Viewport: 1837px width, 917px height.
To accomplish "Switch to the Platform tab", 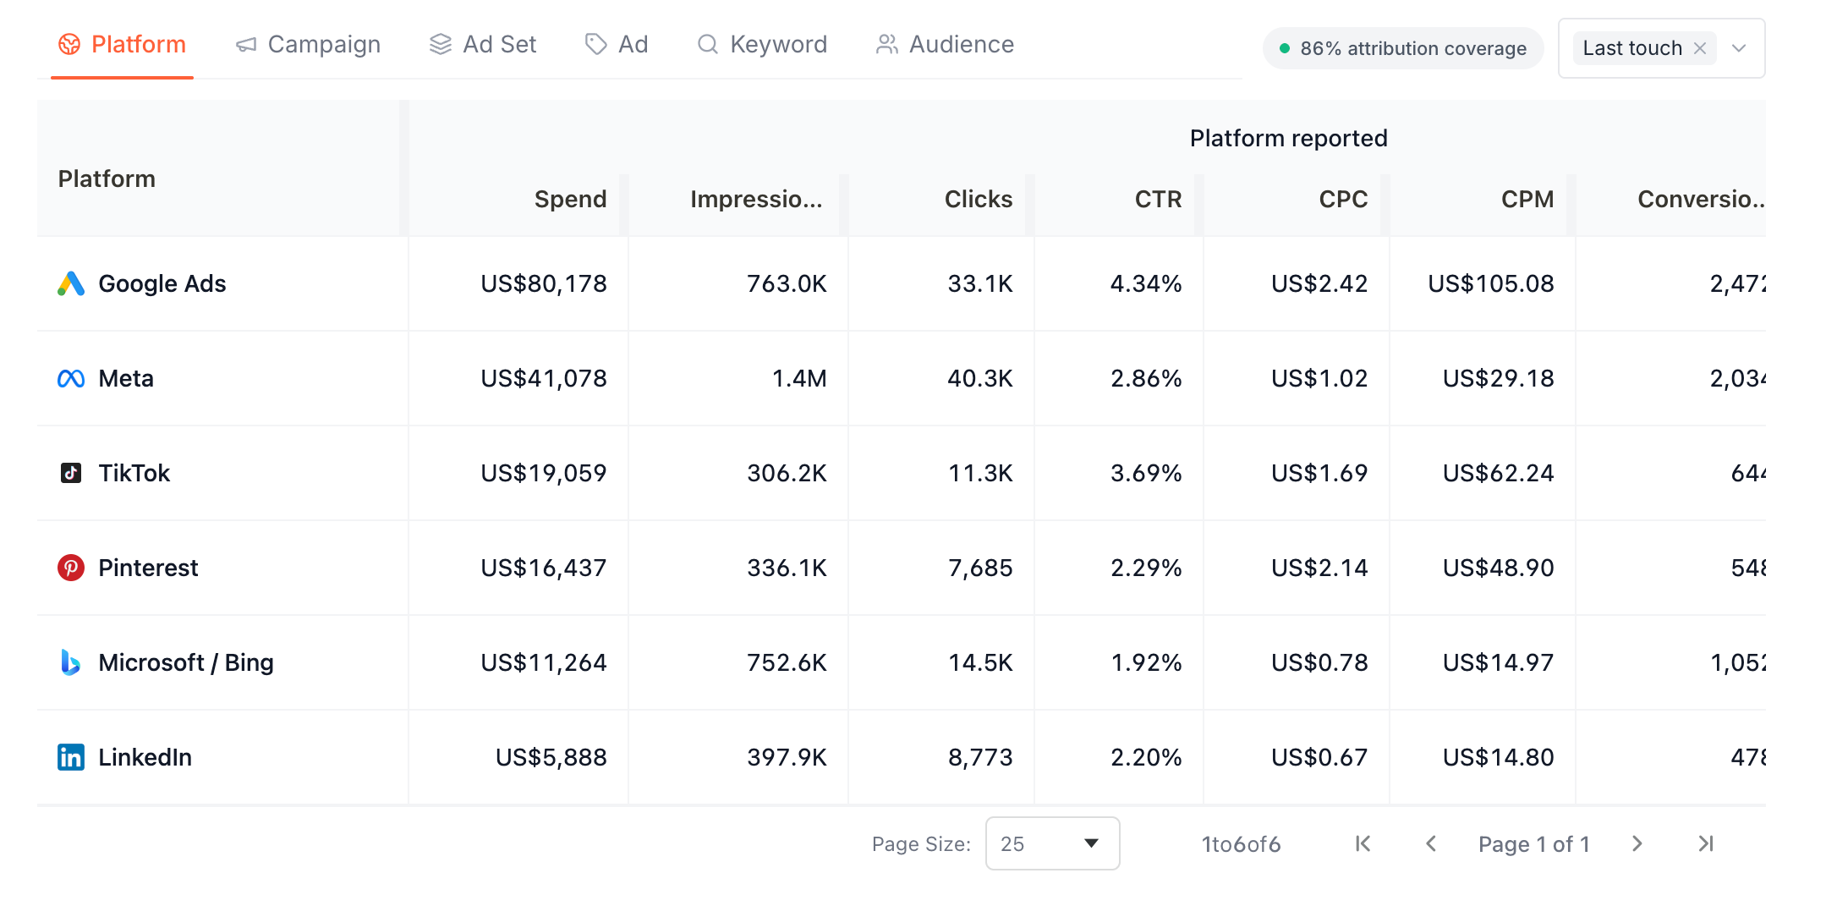I will click(x=122, y=44).
